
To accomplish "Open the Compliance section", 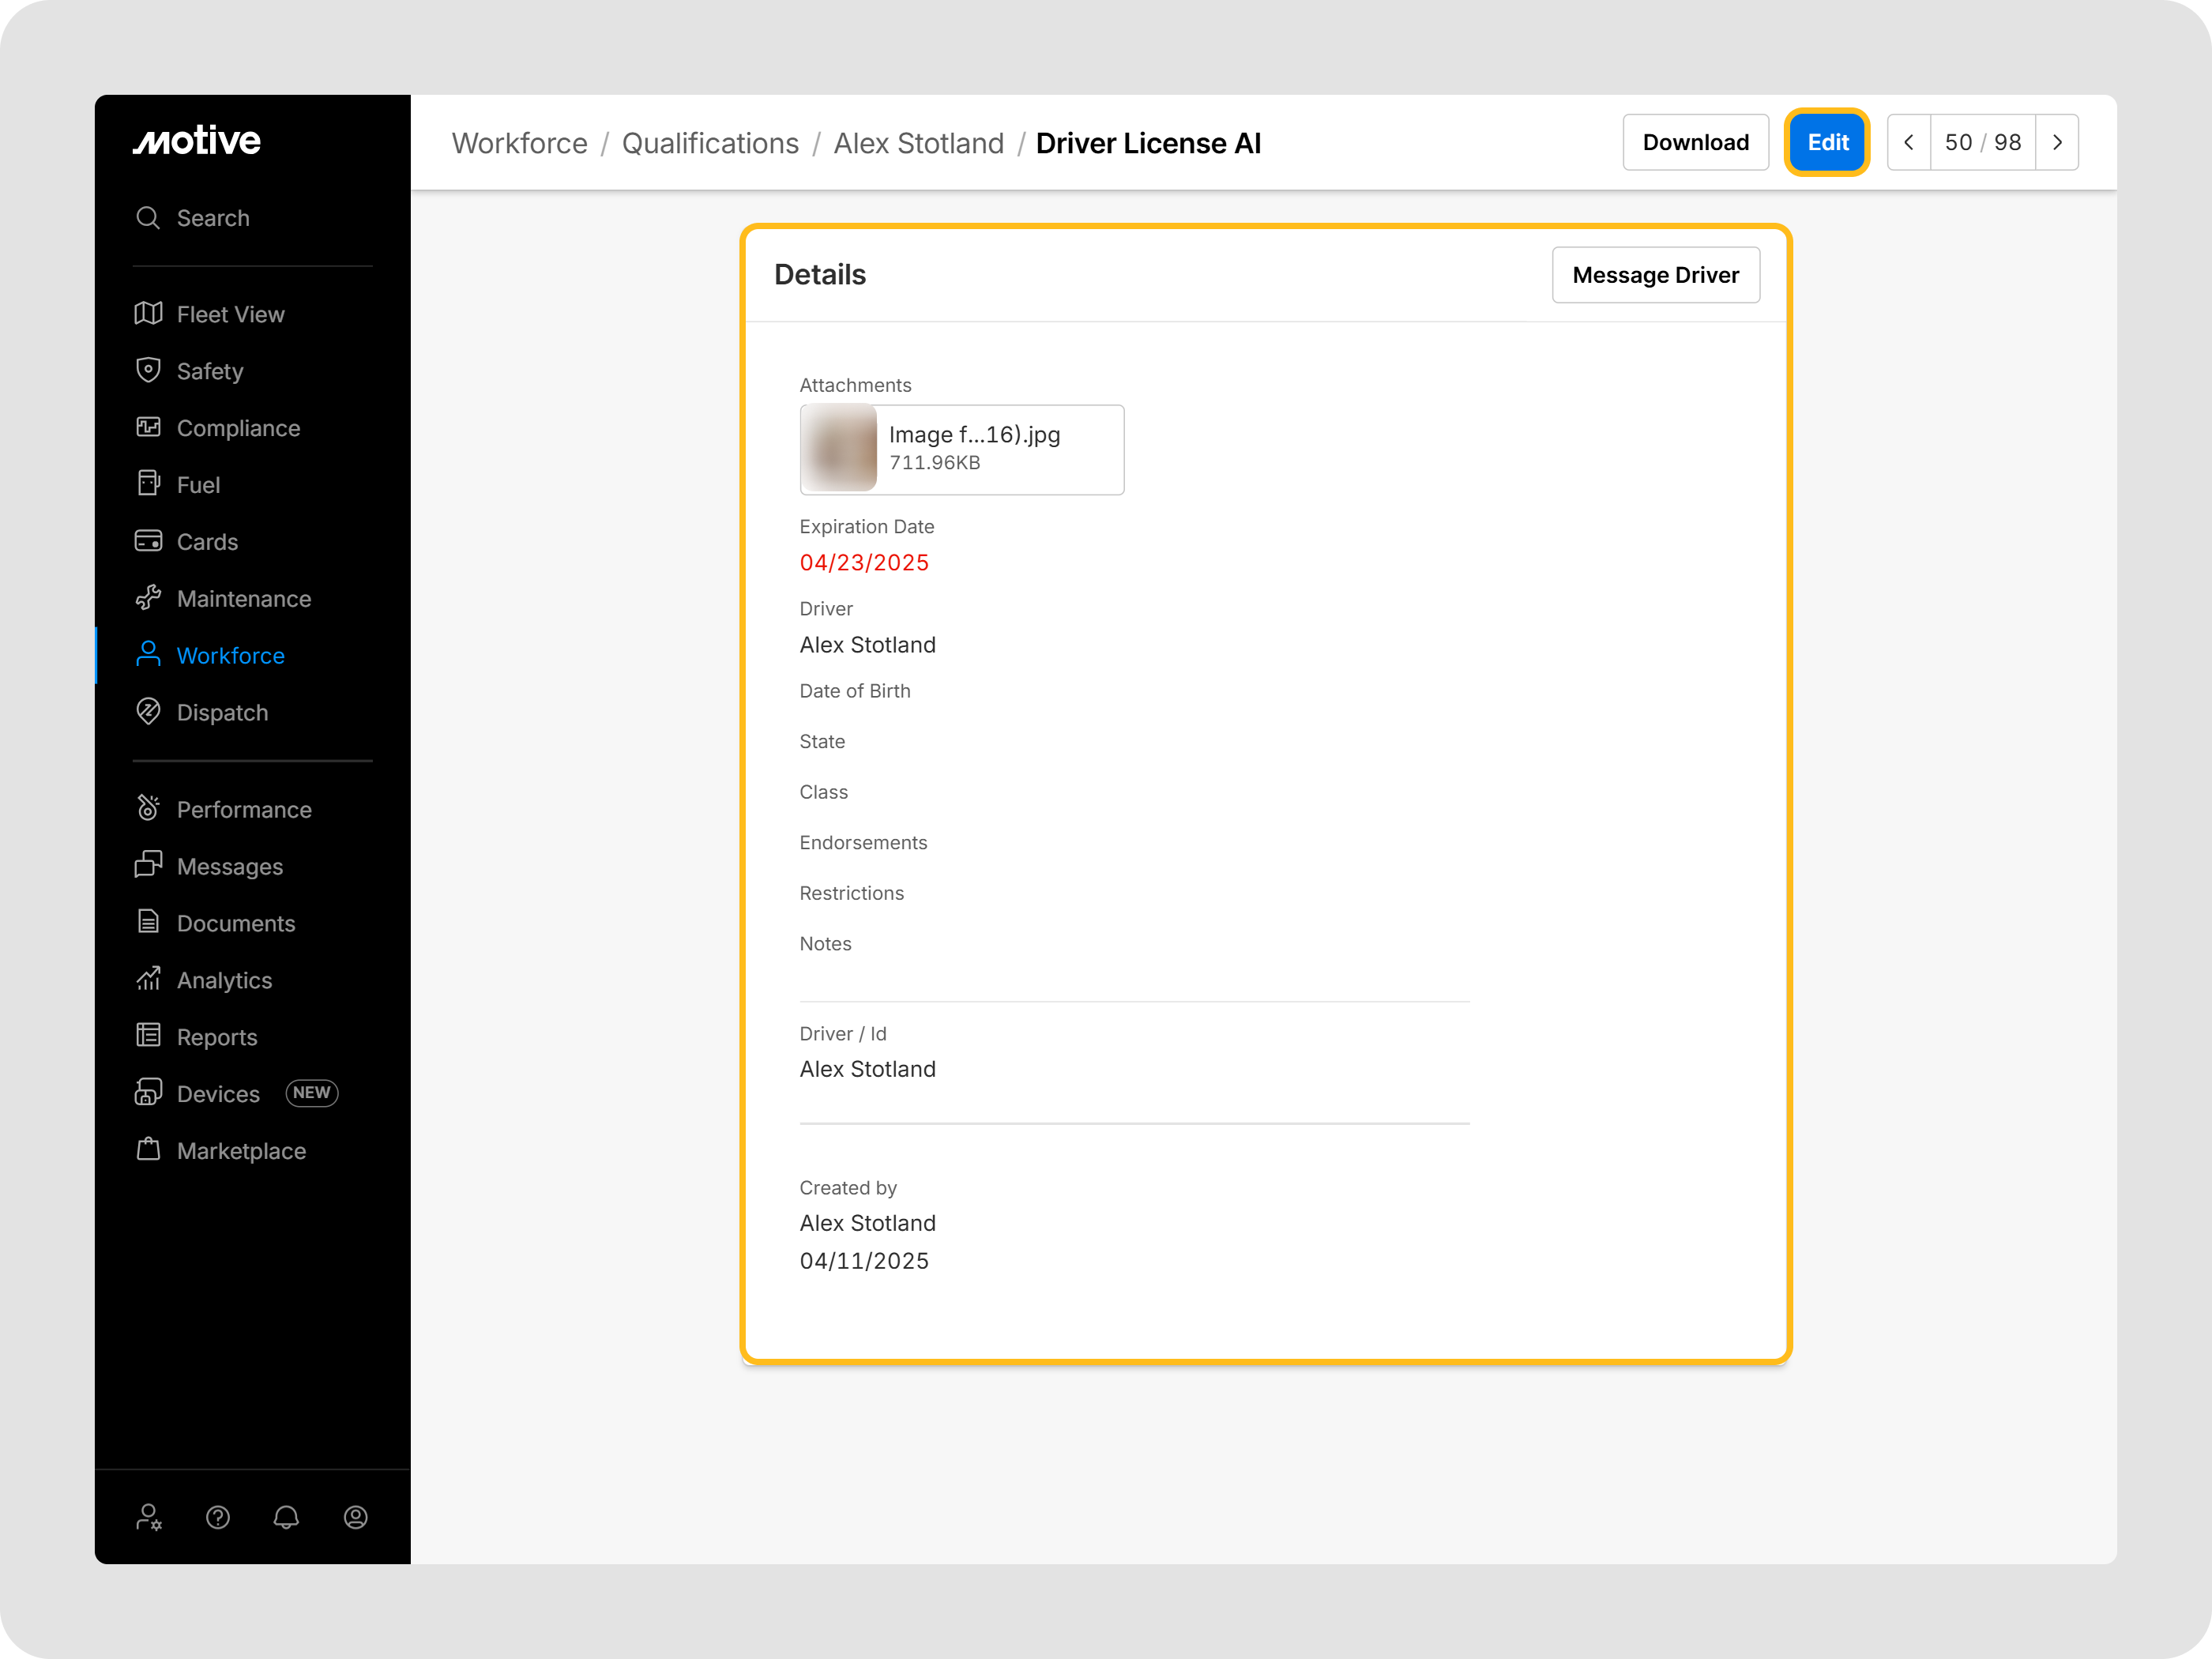I will tap(238, 427).
